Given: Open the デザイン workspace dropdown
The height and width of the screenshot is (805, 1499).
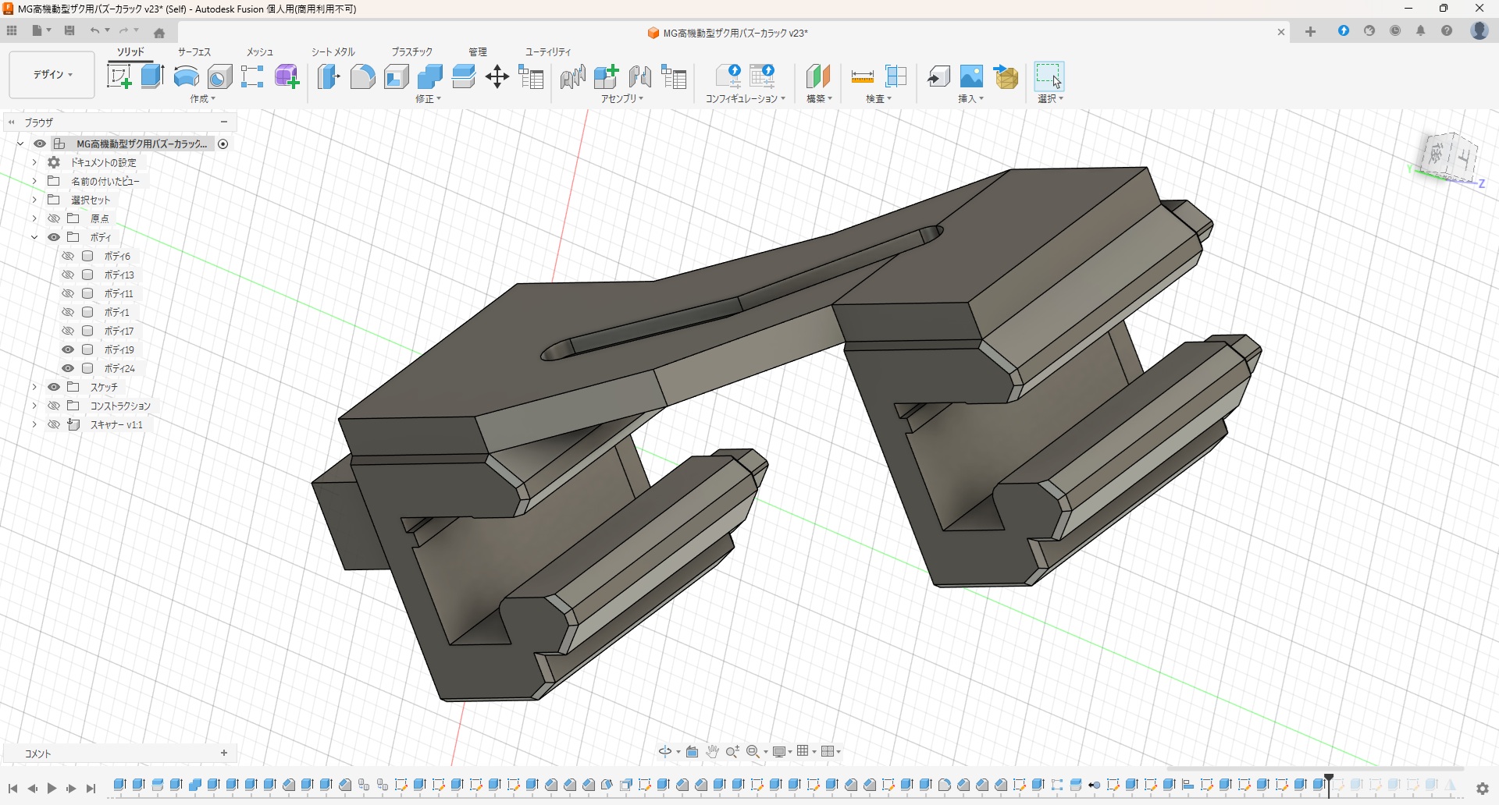Looking at the screenshot, I should click(52, 75).
